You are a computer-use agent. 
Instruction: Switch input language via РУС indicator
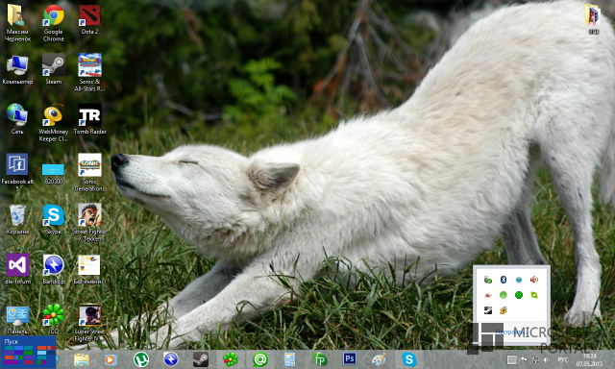click(x=563, y=359)
